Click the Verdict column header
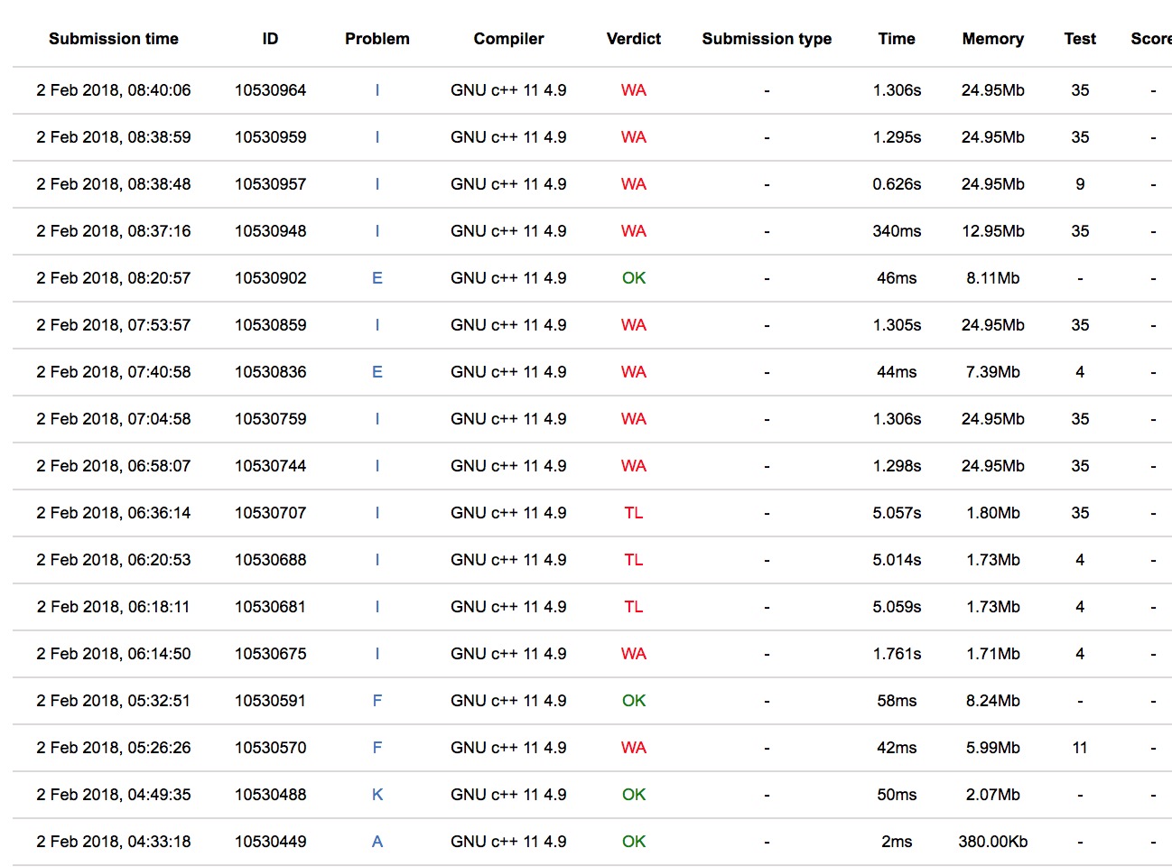 point(633,39)
